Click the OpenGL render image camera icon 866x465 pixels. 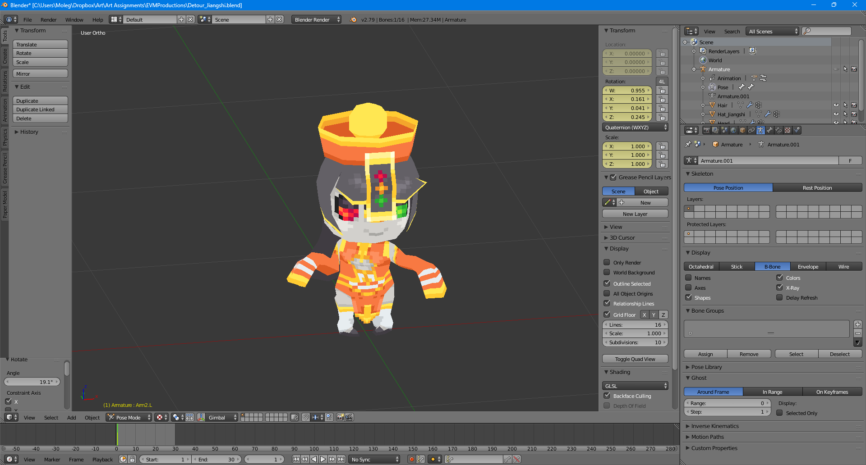pos(341,417)
